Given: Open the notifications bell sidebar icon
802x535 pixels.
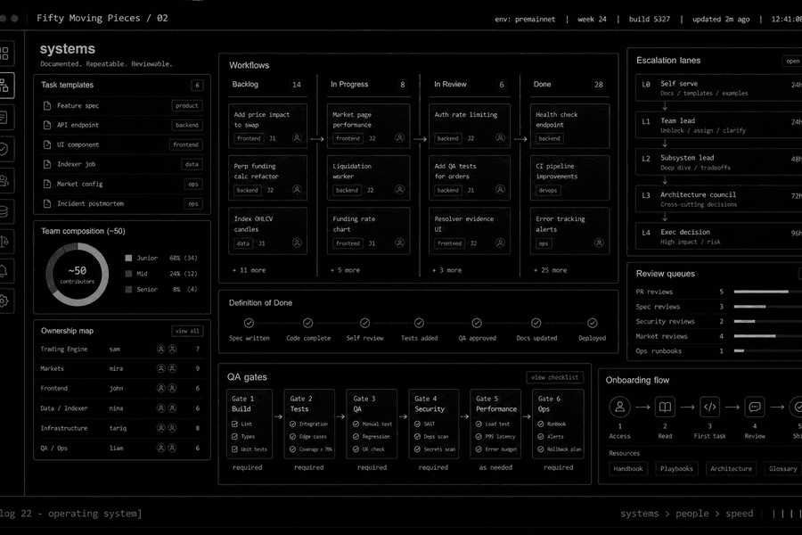Looking at the screenshot, I should coord(4,271).
